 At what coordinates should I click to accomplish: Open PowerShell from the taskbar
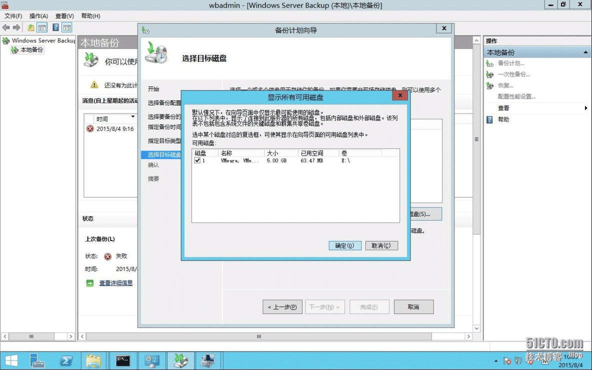tap(66, 361)
